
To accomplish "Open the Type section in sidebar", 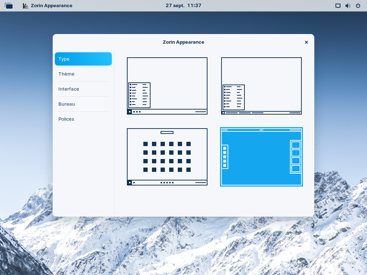I will (x=83, y=59).
